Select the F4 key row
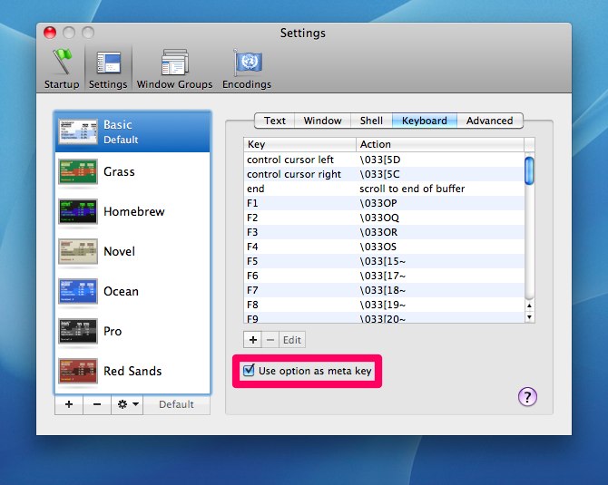Image resolution: width=608 pixels, height=485 pixels. (384, 247)
